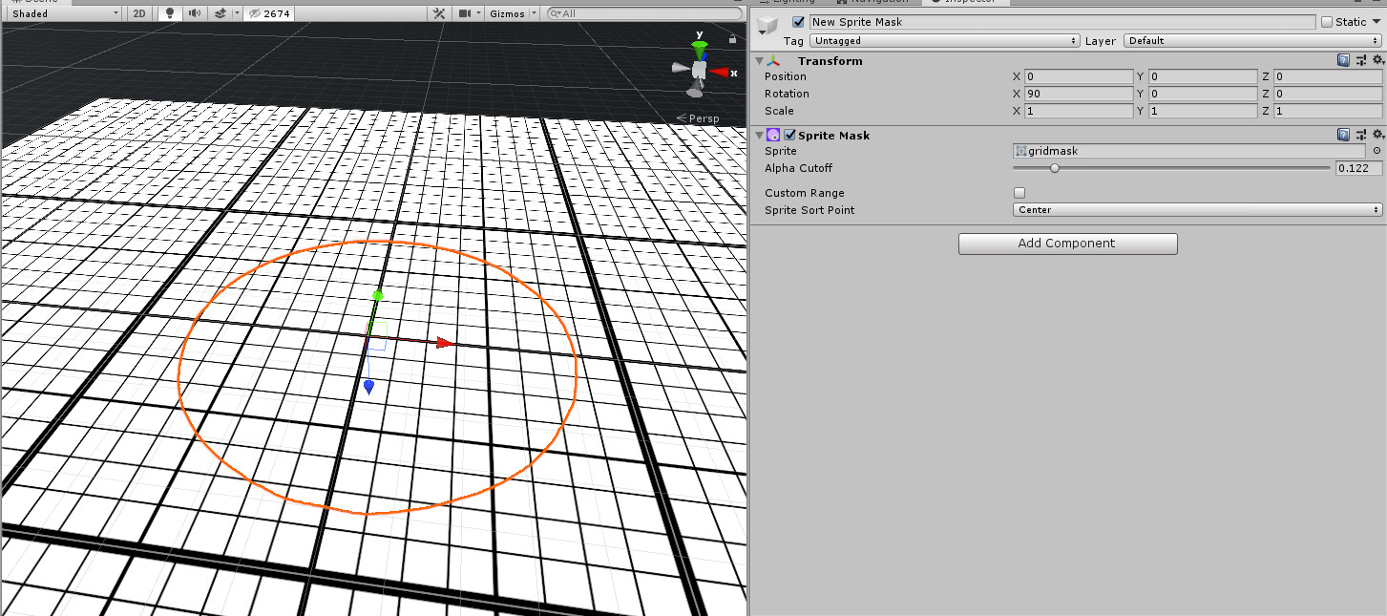The width and height of the screenshot is (1387, 616).
Task: Open the Static flags dropdown arrow
Action: 1376,22
